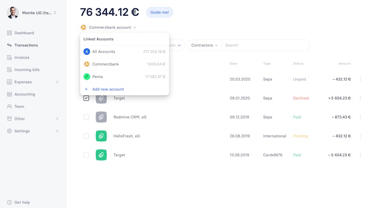
Task: Check the Redmine CRM, eG checkbox
Action: point(86,117)
